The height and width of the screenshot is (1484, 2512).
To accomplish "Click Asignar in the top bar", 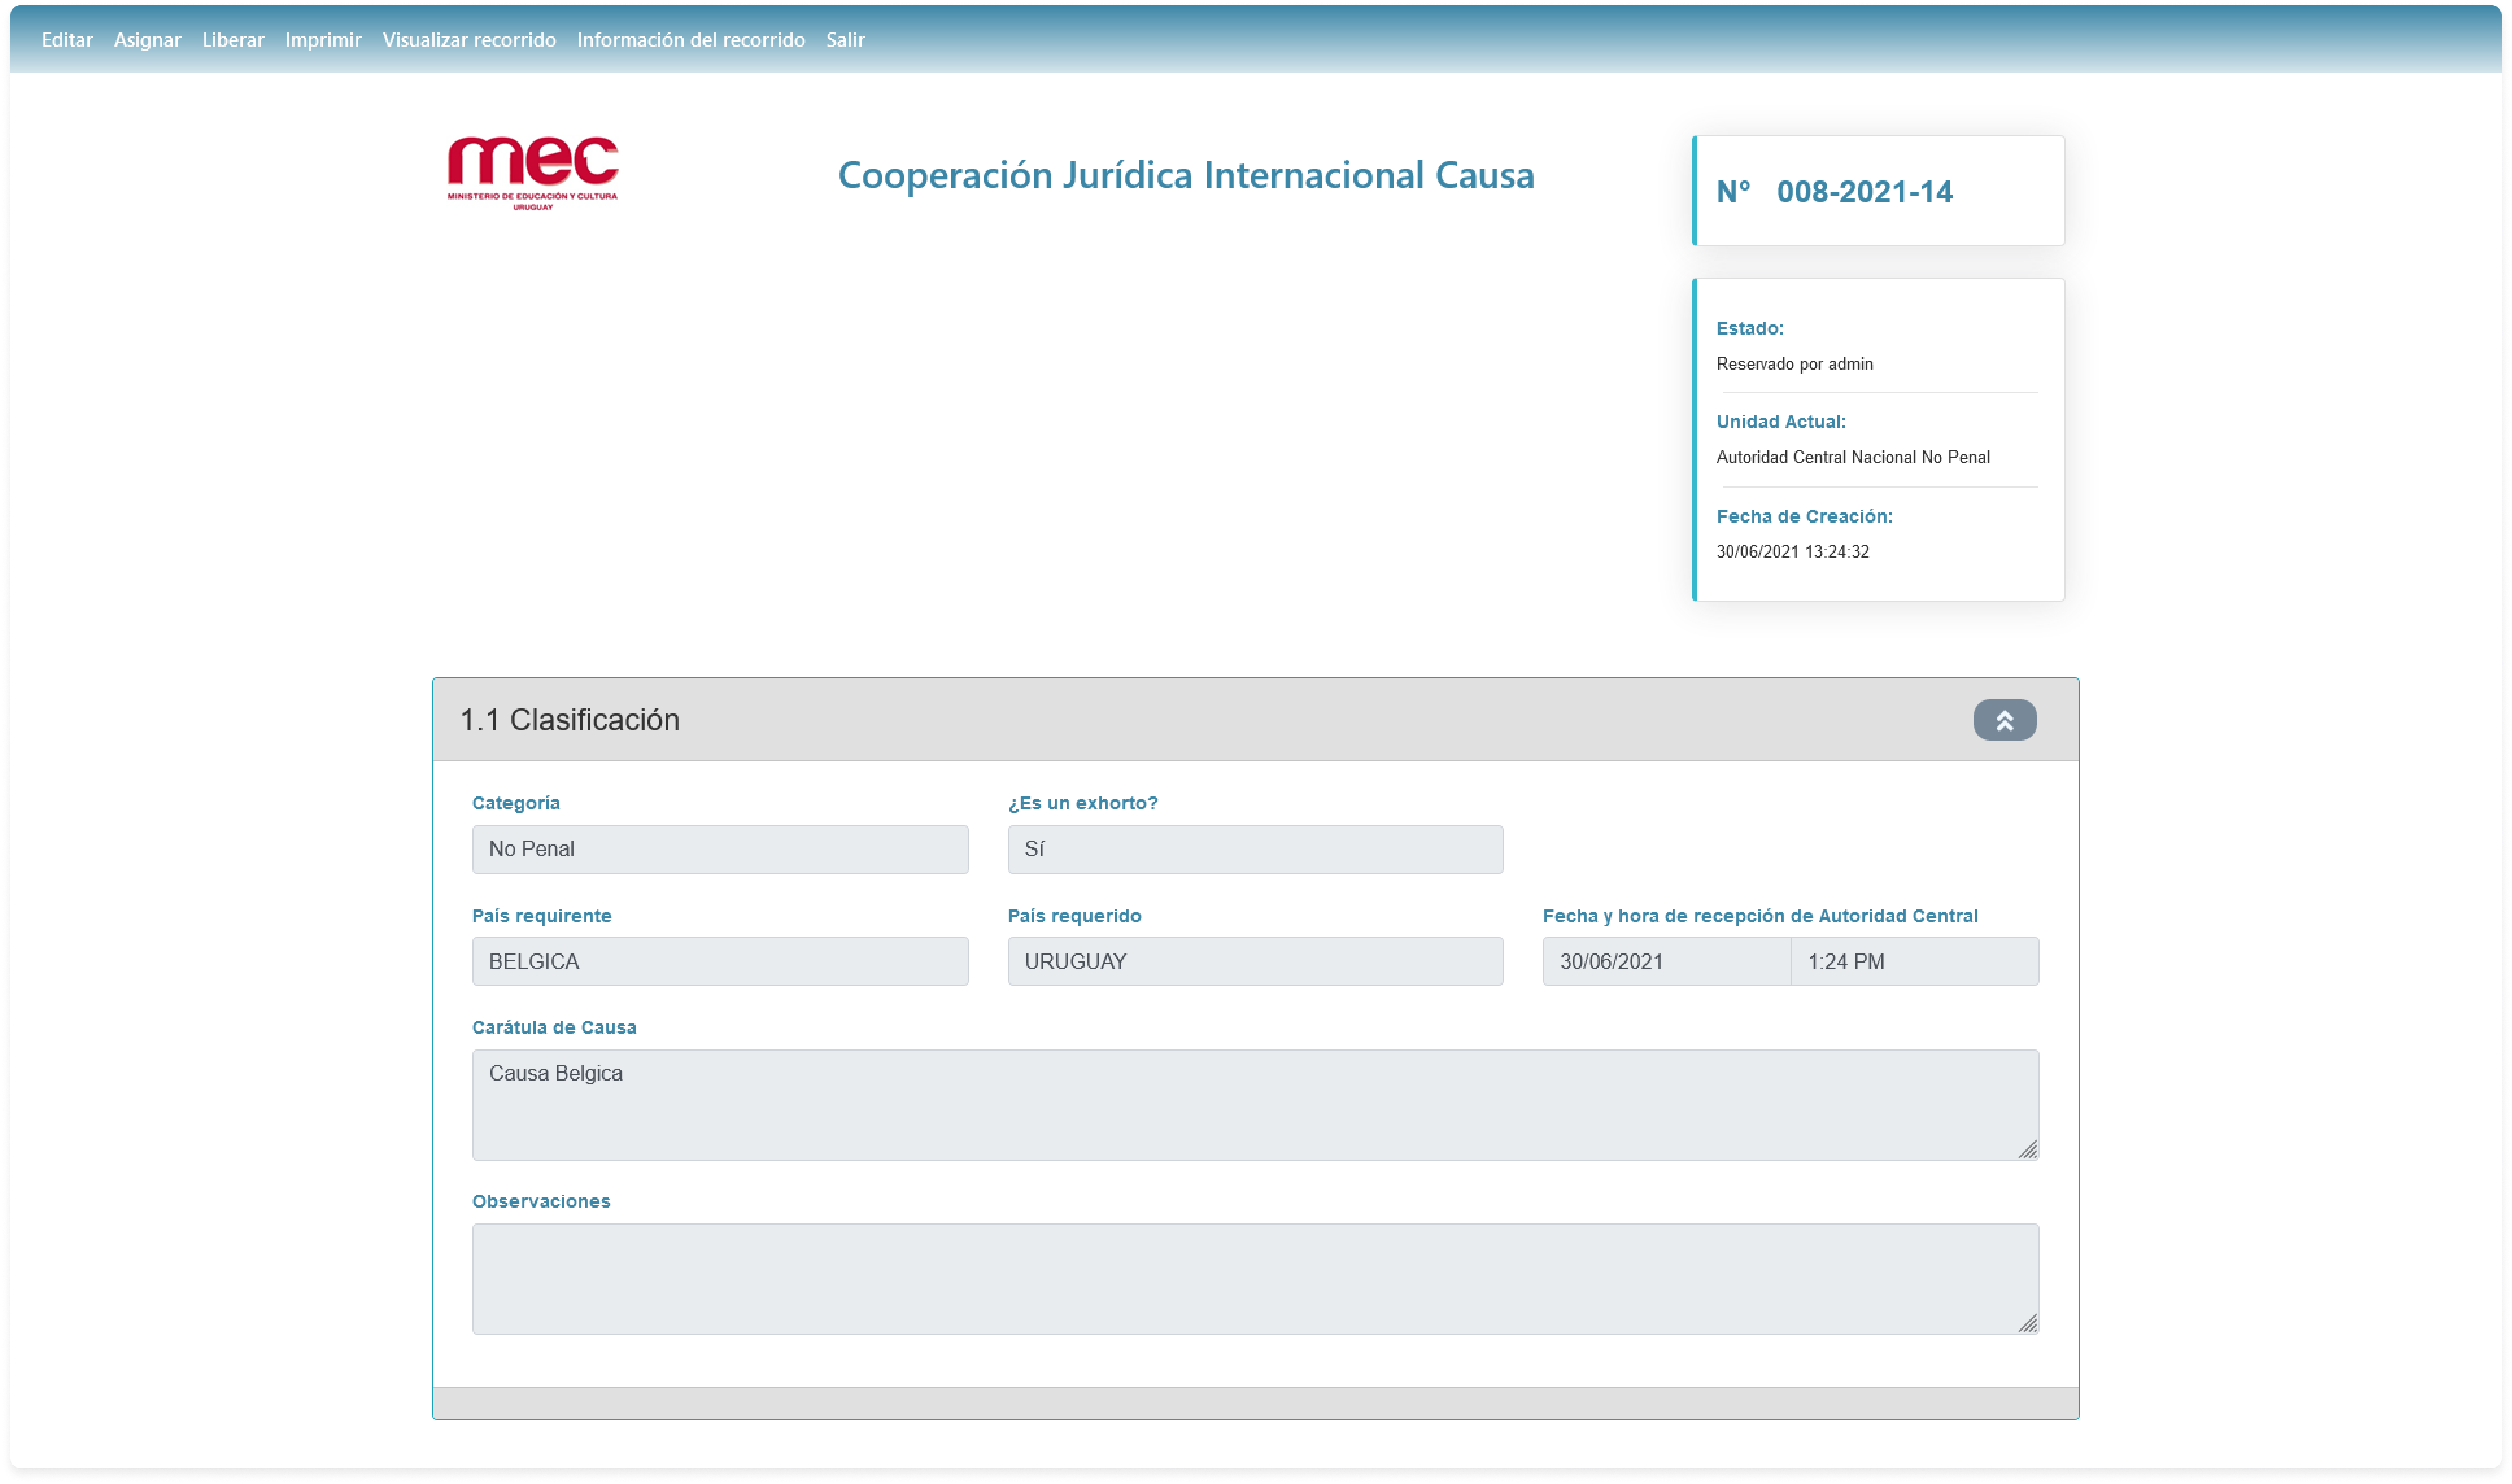I will (147, 40).
